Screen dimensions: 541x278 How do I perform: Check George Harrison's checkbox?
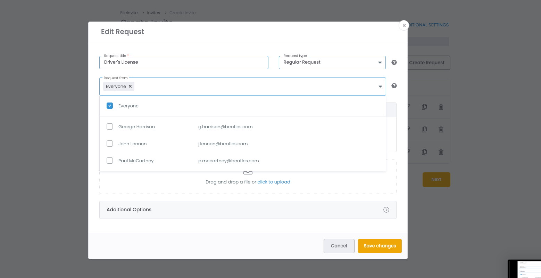tap(110, 126)
